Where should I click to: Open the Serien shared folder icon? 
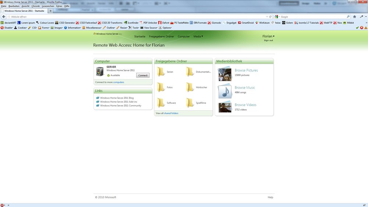point(161,72)
